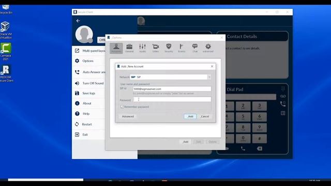Open the Chat options tab
This screenshot has width=331, height=186.
[195, 48]
